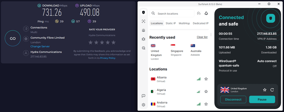Click the Pause button
Image resolution: width=284 pixels, height=112 pixels.
tap(262, 100)
